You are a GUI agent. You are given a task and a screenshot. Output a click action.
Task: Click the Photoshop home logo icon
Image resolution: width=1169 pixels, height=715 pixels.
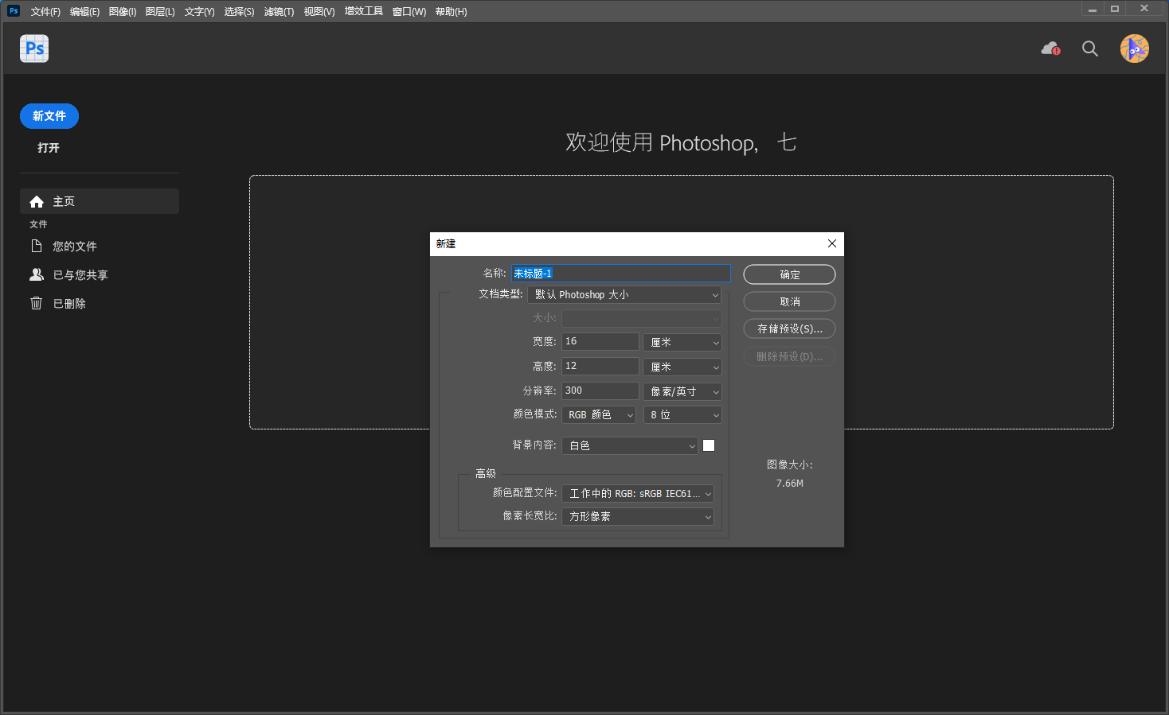tap(34, 49)
